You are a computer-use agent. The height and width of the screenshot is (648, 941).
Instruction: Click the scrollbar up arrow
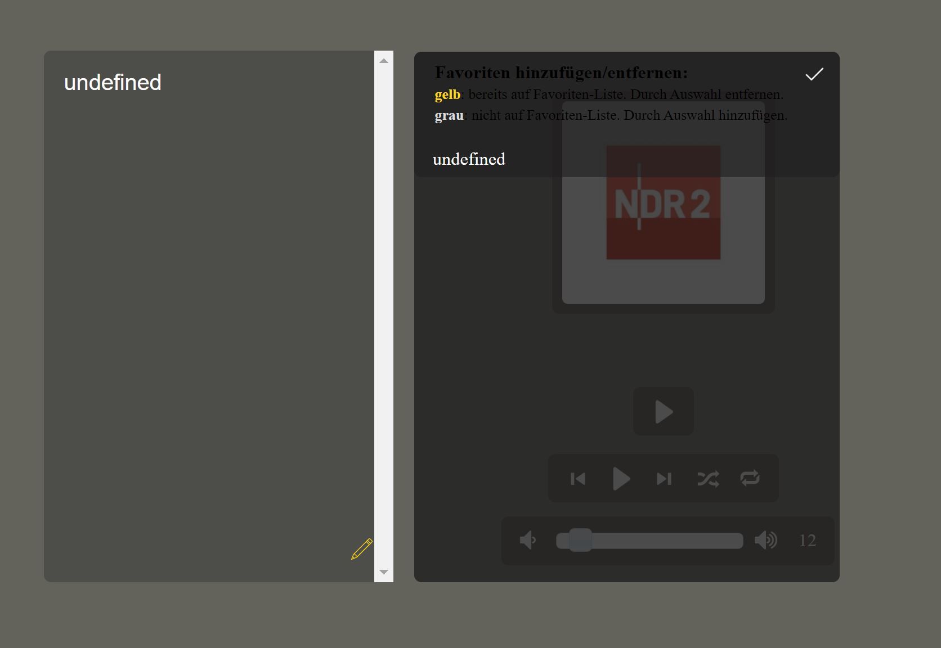384,61
